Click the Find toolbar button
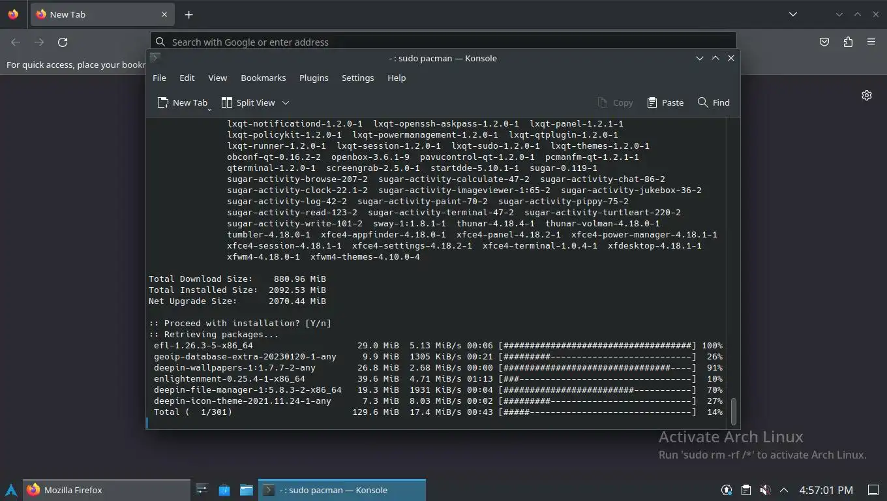887x501 pixels. [x=714, y=102]
